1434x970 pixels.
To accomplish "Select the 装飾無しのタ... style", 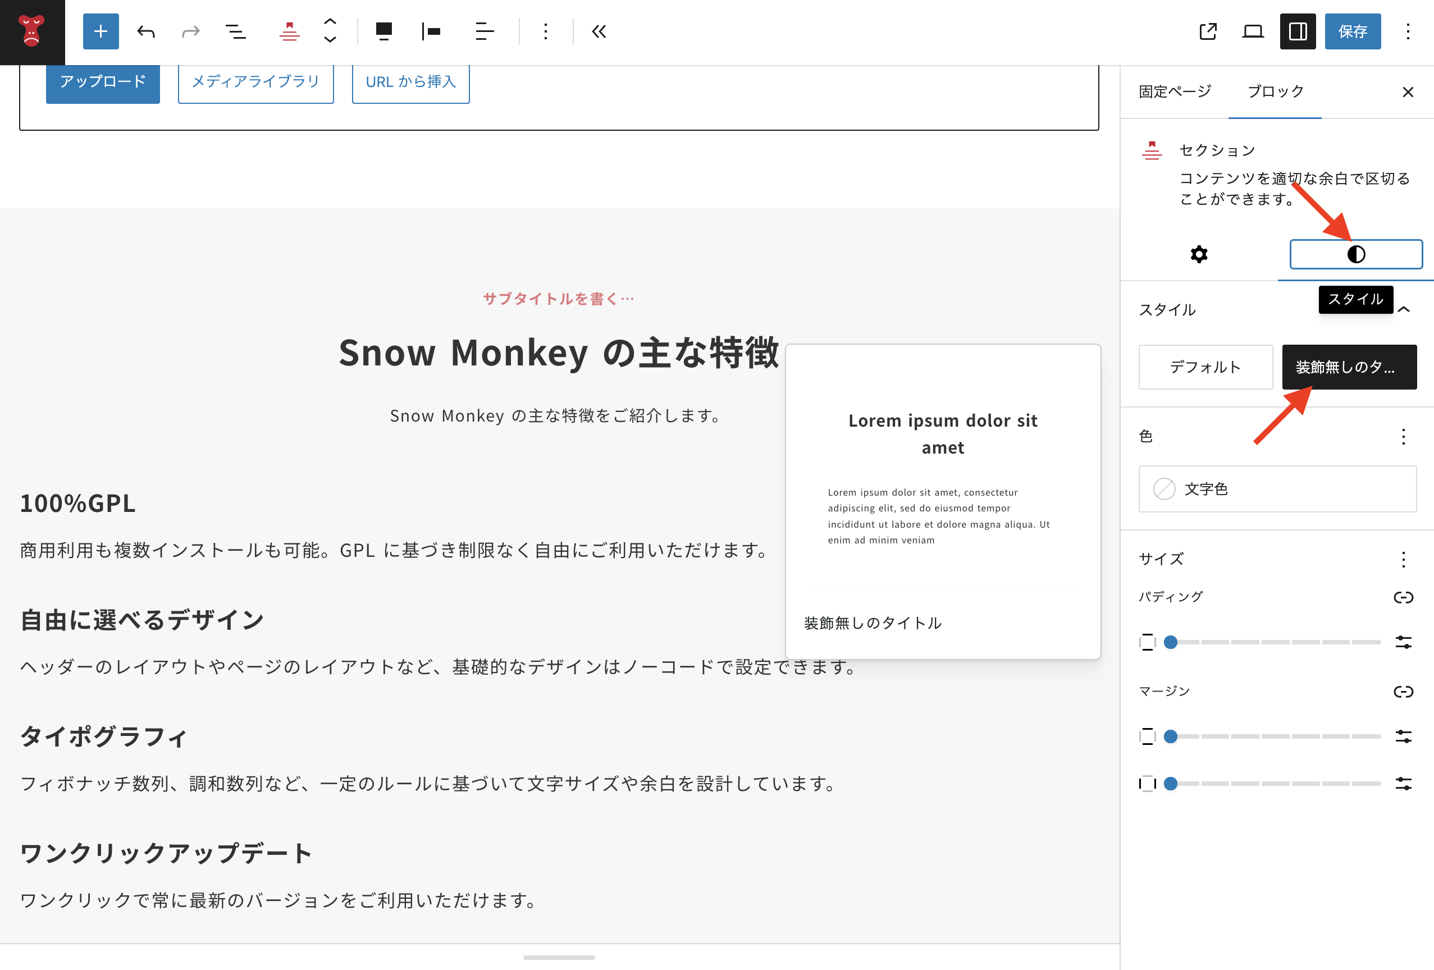I will click(1349, 367).
